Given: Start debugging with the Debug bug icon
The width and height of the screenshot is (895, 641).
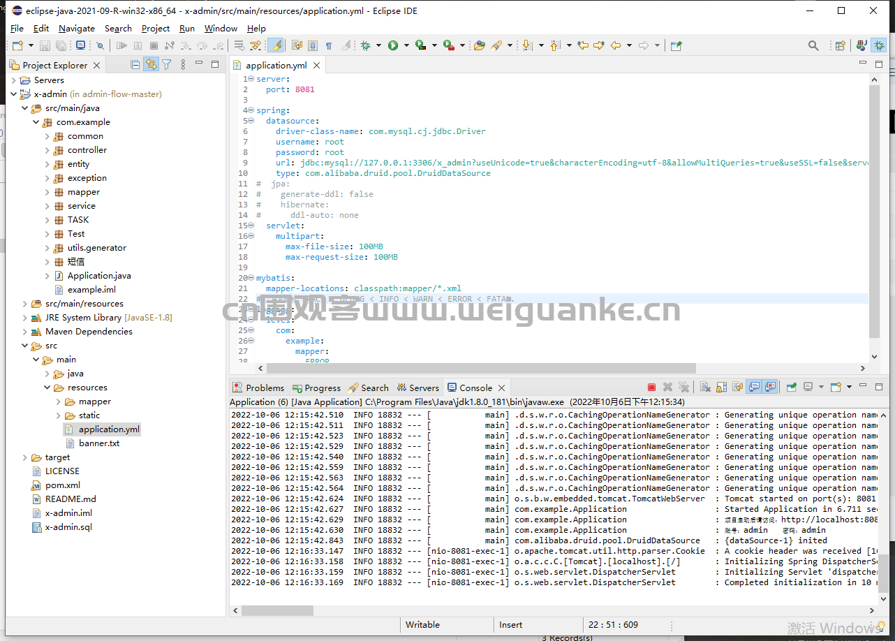Looking at the screenshot, I should (366, 45).
